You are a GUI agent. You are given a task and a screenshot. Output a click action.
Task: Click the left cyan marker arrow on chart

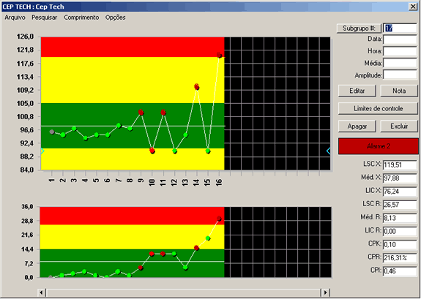42,151
